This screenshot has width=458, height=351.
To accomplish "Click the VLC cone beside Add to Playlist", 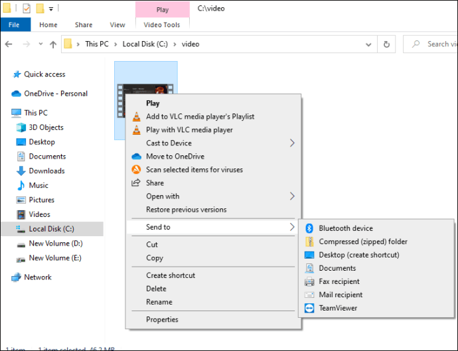I will 137,117.
